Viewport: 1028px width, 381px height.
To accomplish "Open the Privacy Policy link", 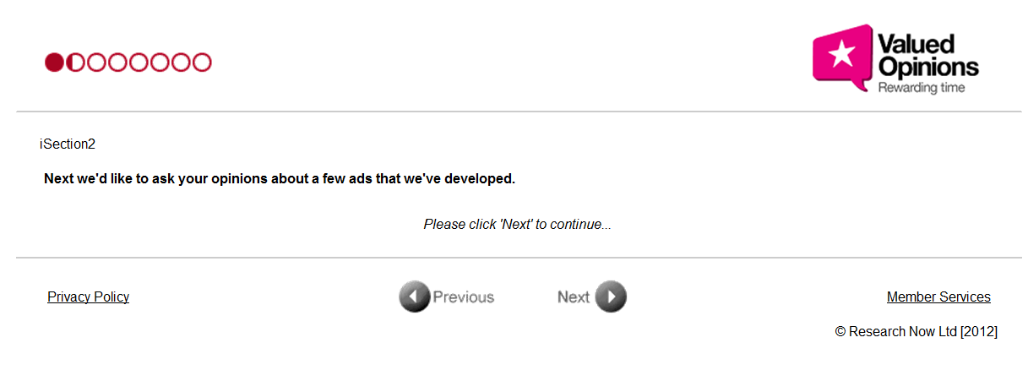I will (x=88, y=297).
